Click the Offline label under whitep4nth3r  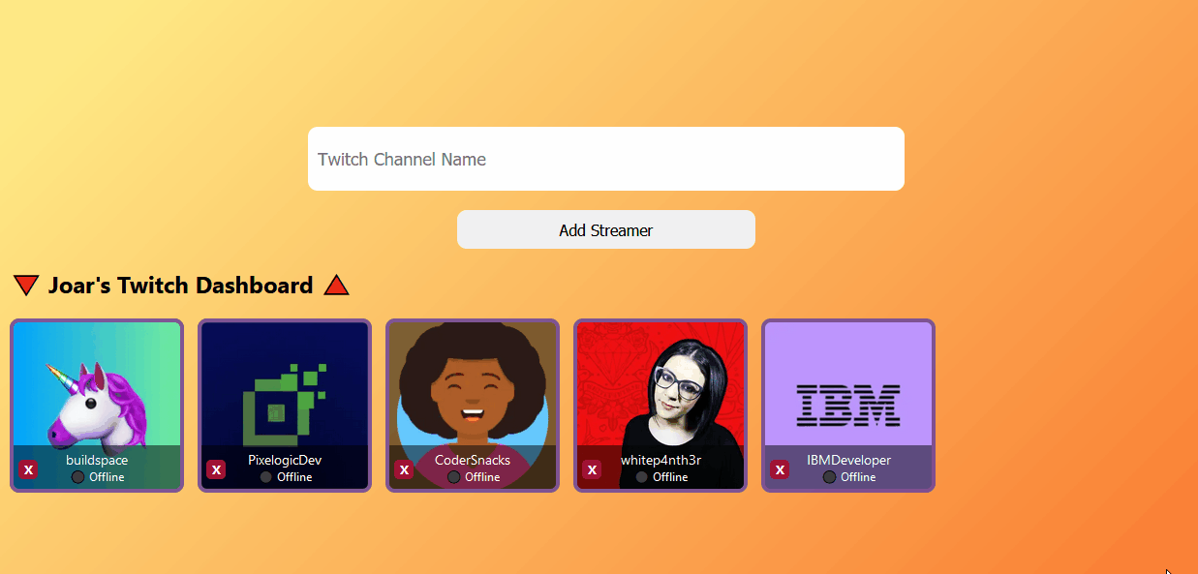tap(670, 477)
